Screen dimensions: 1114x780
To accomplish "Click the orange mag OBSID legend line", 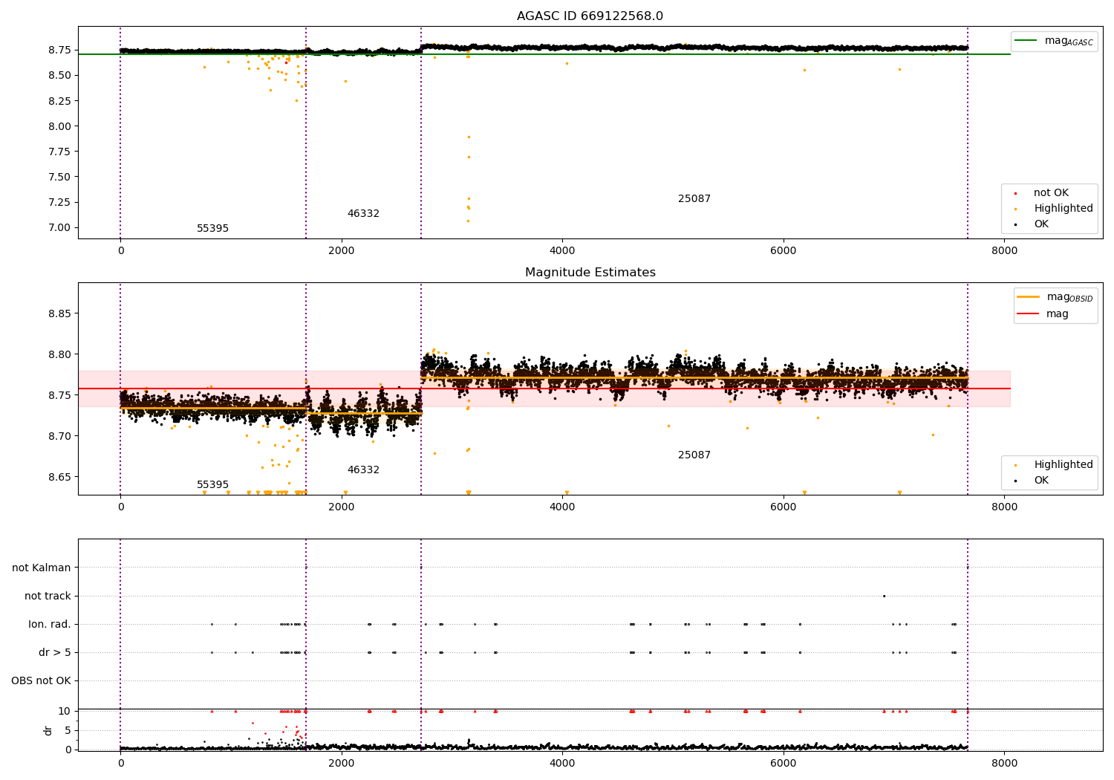I will 1028,297.
